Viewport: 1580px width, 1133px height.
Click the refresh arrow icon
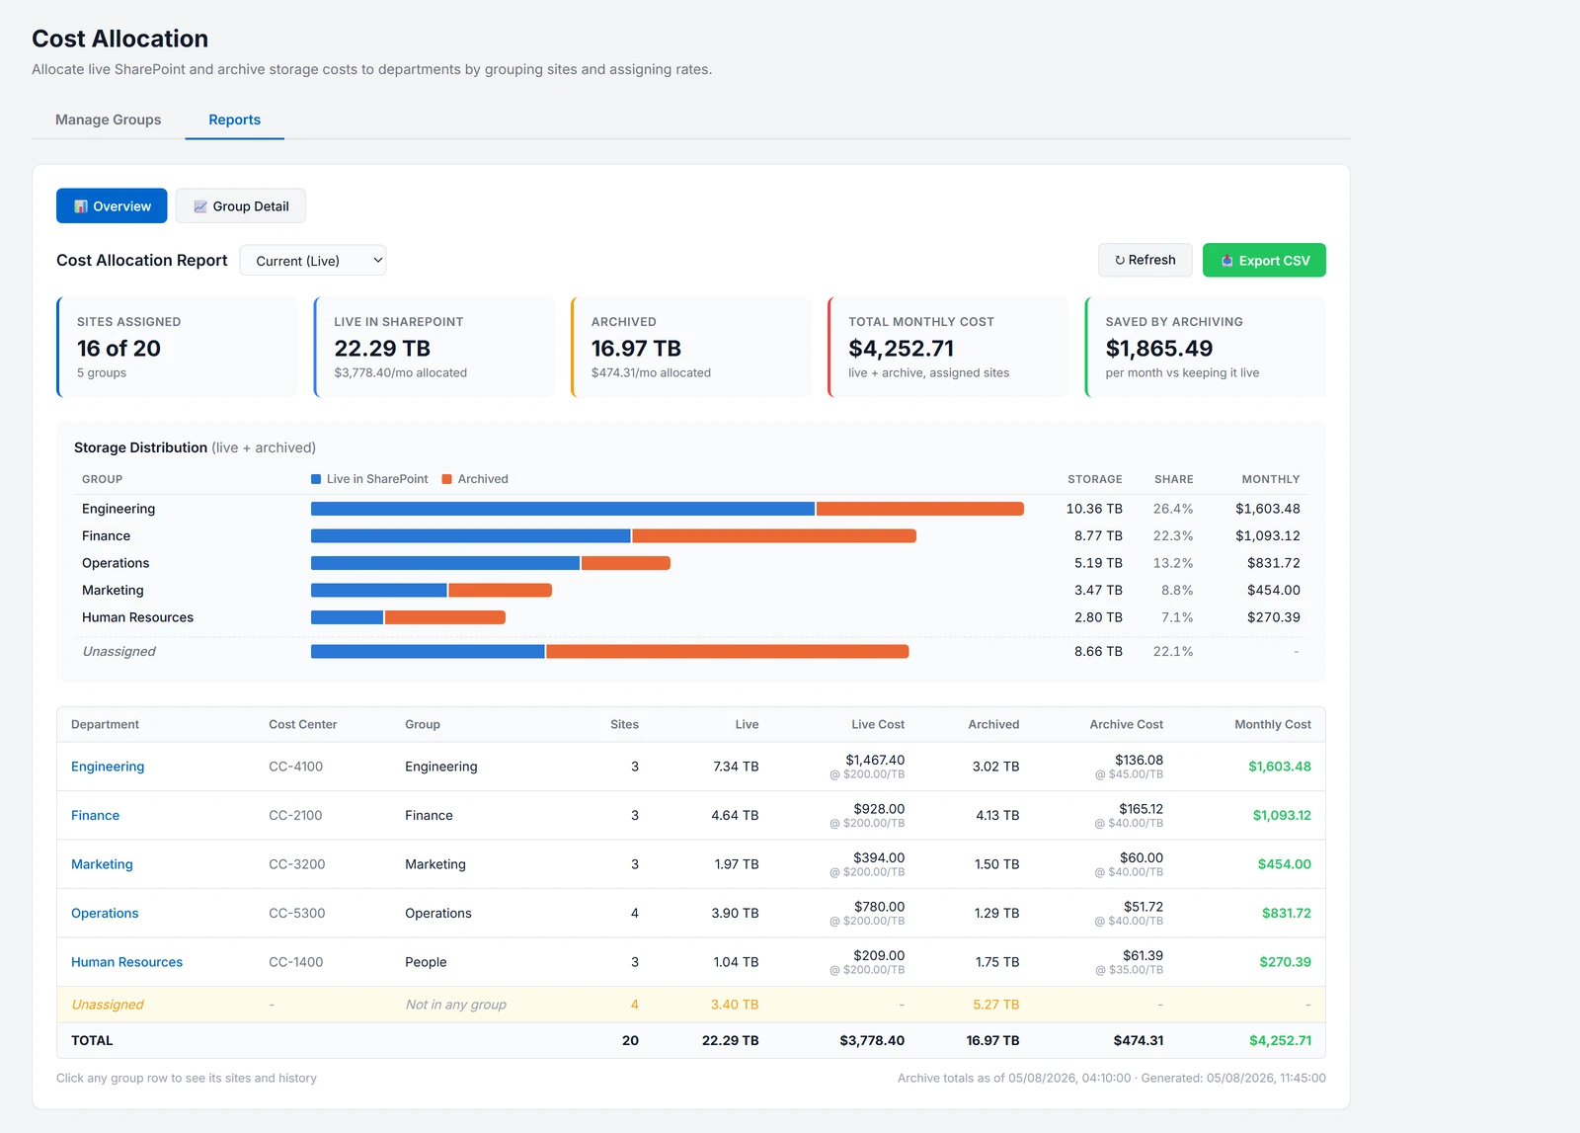click(1120, 261)
